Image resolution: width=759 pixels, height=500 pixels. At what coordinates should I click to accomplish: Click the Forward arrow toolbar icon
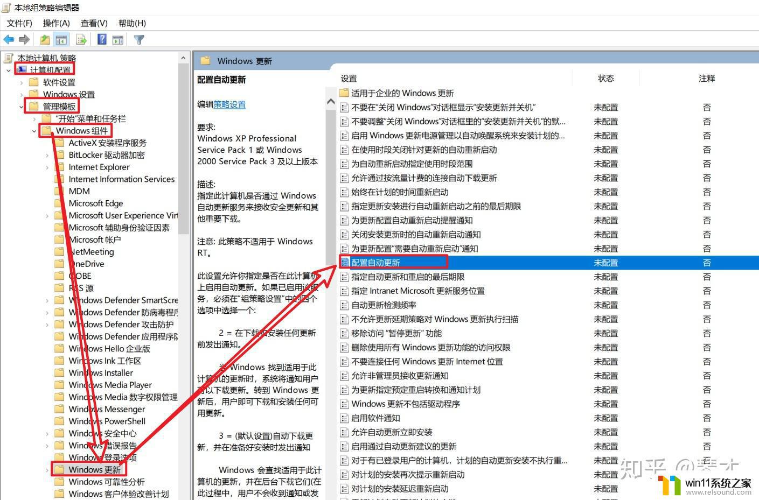tap(24, 39)
